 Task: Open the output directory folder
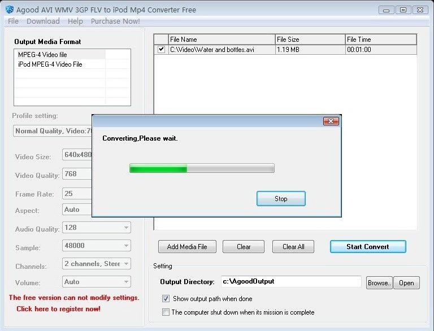406,283
